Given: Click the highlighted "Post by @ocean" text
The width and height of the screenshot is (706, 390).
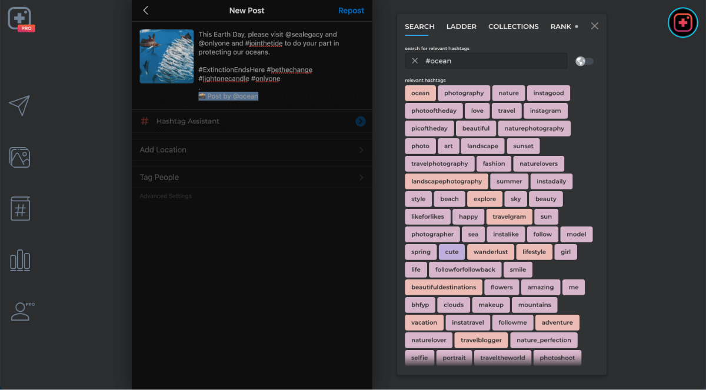Looking at the screenshot, I should click(228, 96).
